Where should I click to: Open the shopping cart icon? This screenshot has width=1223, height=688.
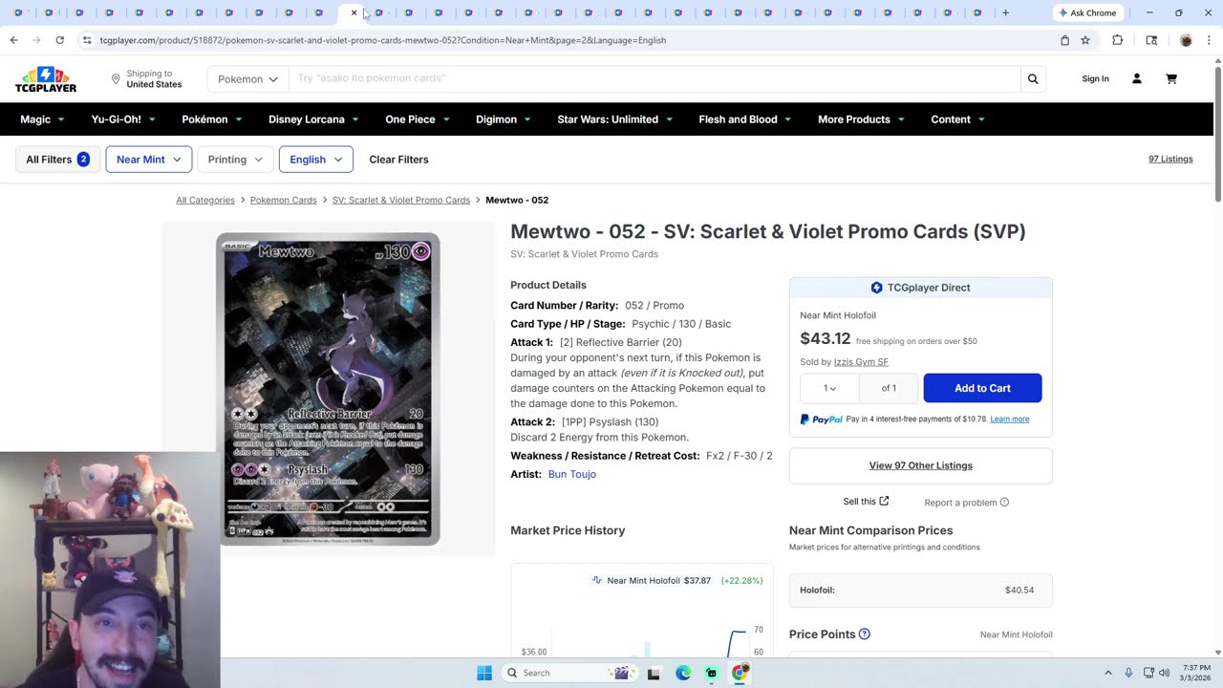[1171, 78]
